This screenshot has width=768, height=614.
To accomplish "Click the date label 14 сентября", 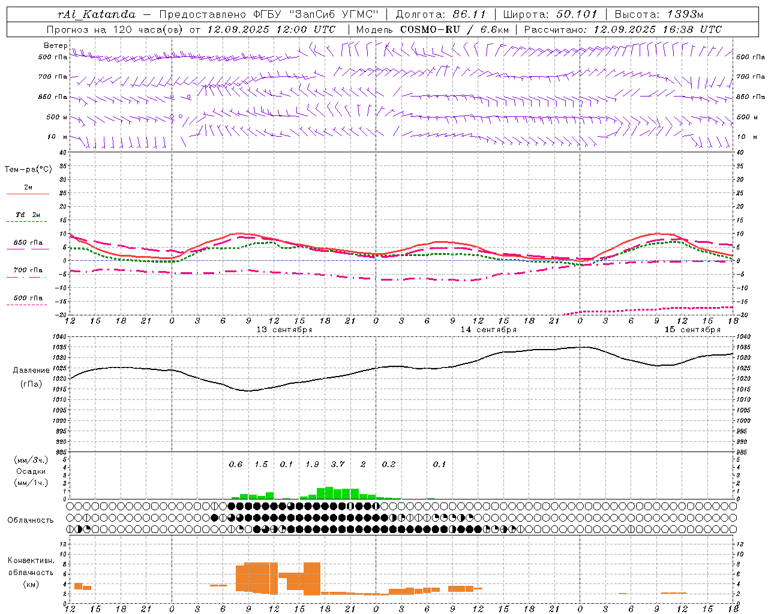I will coord(488,330).
